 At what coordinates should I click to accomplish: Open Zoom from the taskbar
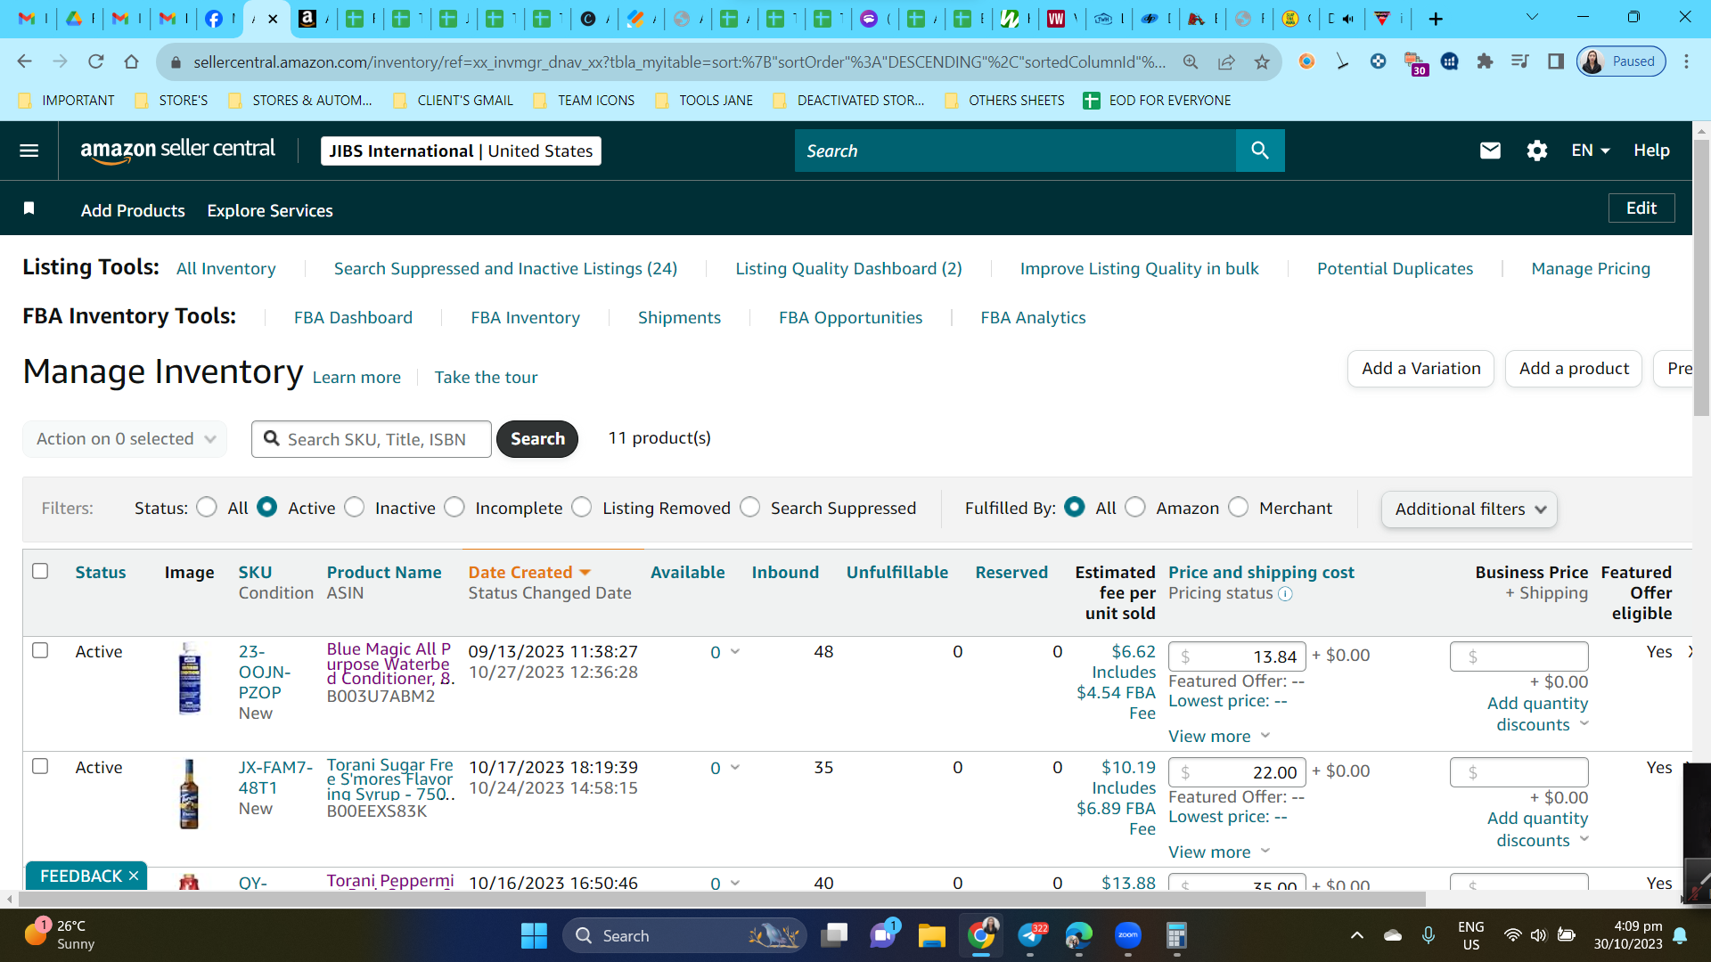1128,936
